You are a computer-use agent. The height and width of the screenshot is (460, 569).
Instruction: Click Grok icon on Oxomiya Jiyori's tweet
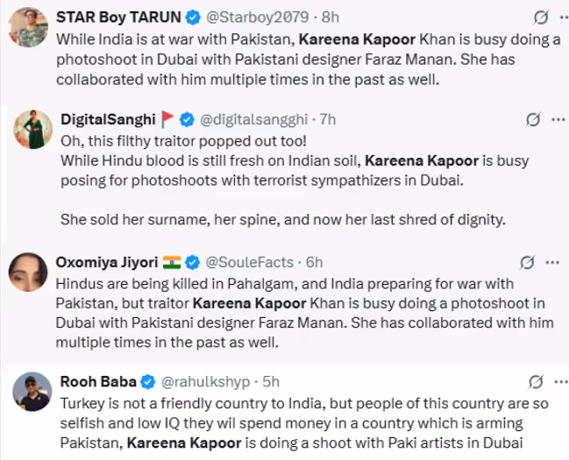coord(528,262)
